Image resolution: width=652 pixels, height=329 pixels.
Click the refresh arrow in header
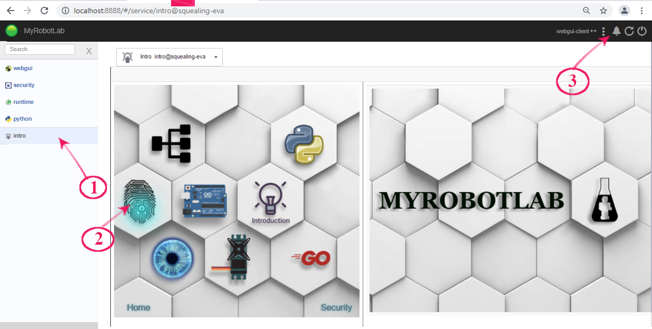coord(629,31)
